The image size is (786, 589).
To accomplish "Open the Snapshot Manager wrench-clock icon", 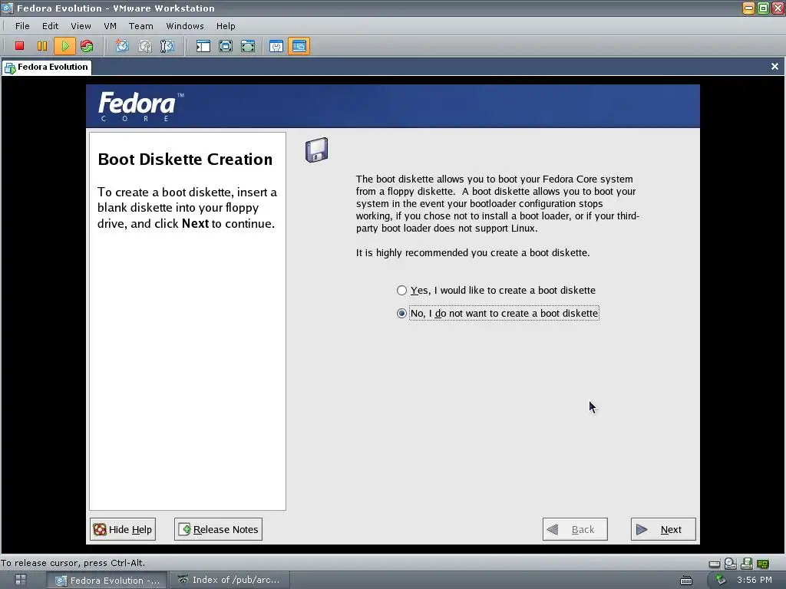I will point(167,46).
